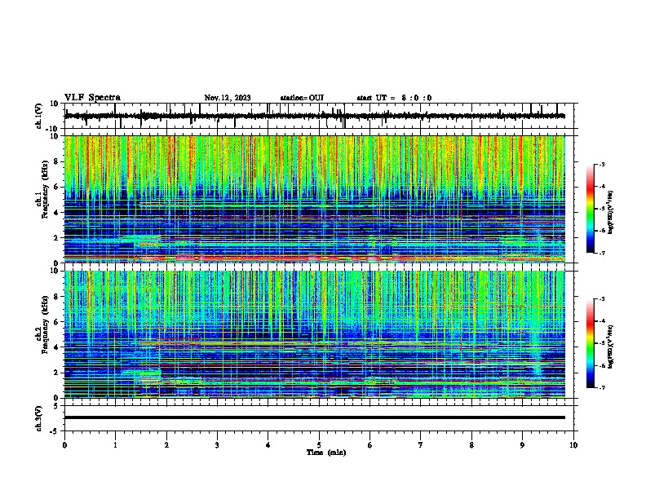Screen dimensions: 646x499
Task: Click the '7' tick on time axis
Action: (x=421, y=445)
